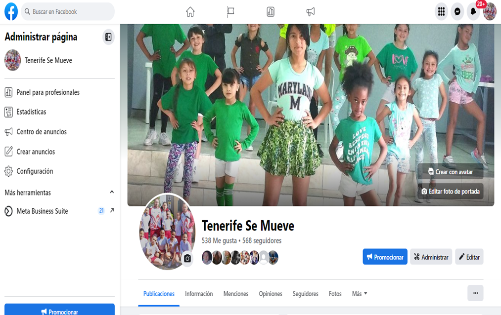Click the Facebook logo in top left
This screenshot has width=501, height=315.
pyautogui.click(x=10, y=11)
